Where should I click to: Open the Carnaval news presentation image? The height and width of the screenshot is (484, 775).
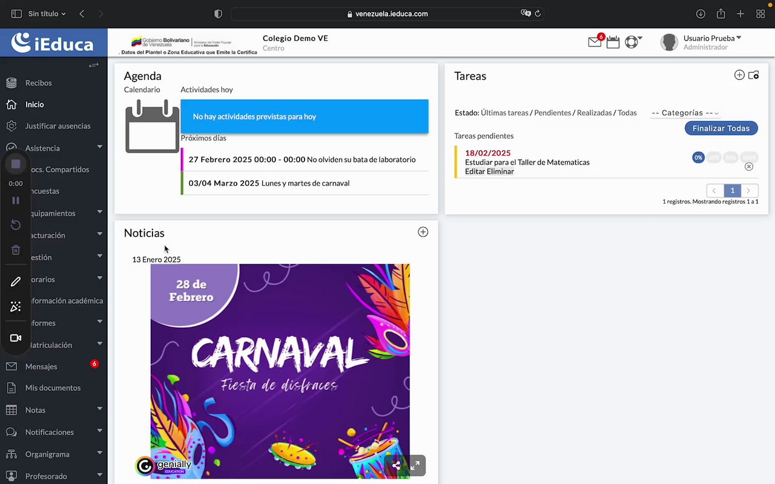pos(280,371)
